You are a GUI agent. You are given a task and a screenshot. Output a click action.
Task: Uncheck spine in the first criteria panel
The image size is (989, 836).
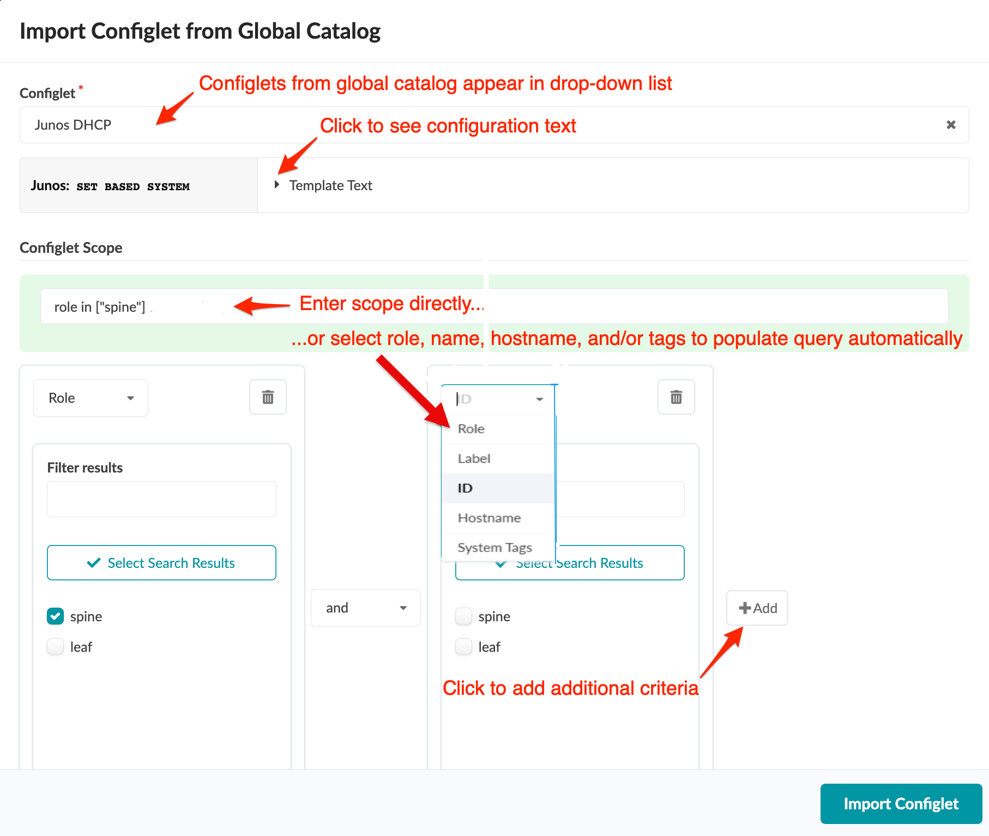tap(56, 616)
